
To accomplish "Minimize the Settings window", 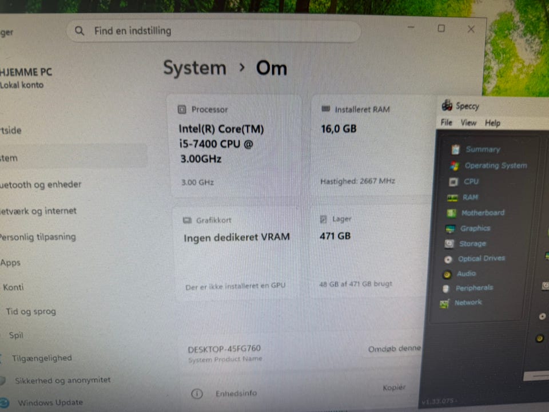I will click(411, 27).
